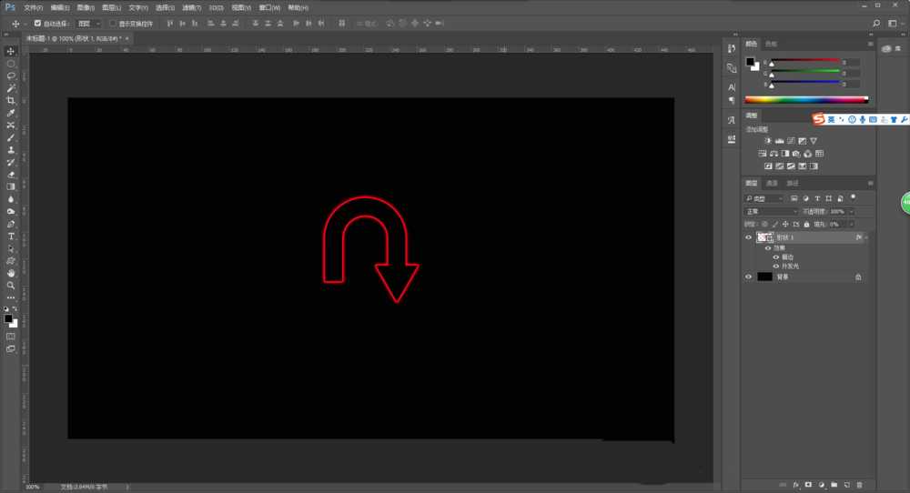Select the Move tool in the toolbox

(x=11, y=51)
